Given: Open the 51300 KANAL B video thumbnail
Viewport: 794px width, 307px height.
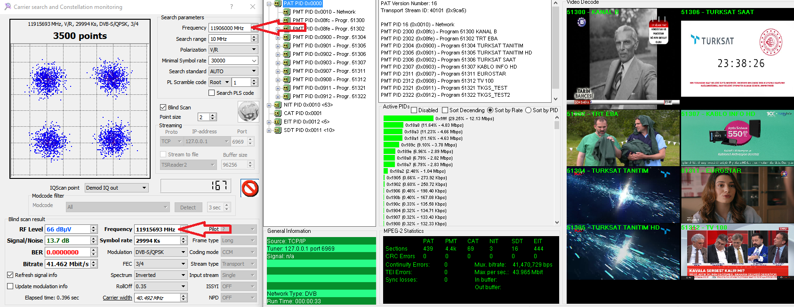Looking at the screenshot, I should click(623, 59).
